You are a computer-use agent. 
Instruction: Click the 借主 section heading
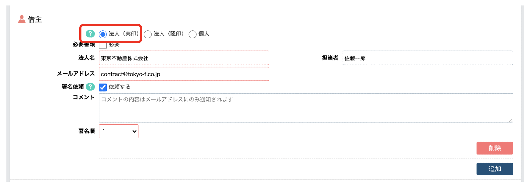pos(35,19)
